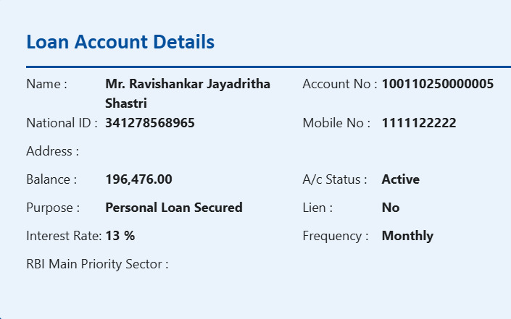511x319 pixels.
Task: Click the Personal Loan Secured purpose value
Action: 173,208
